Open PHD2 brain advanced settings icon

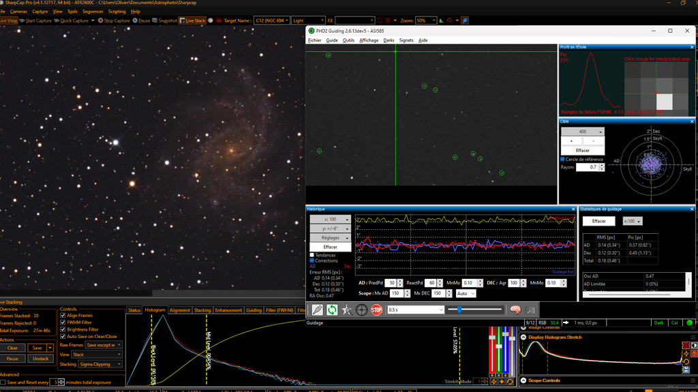(x=515, y=310)
